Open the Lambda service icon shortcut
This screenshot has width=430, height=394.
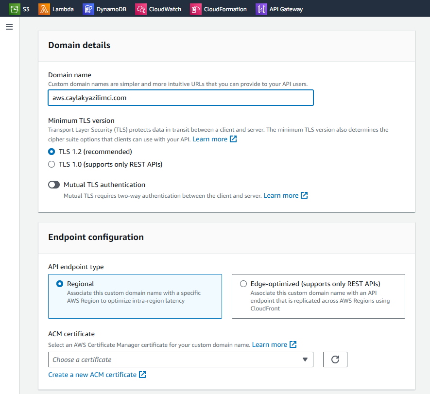(x=44, y=9)
